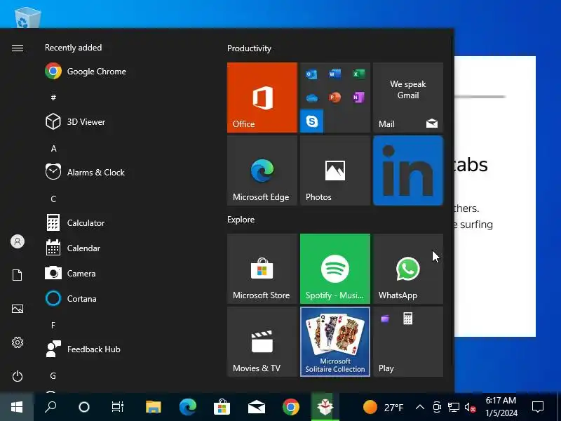
Task: Open Edge from the taskbar
Action: click(x=188, y=407)
